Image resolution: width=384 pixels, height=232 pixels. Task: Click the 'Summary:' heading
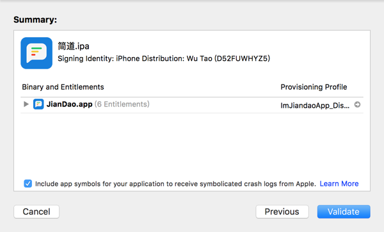point(35,20)
